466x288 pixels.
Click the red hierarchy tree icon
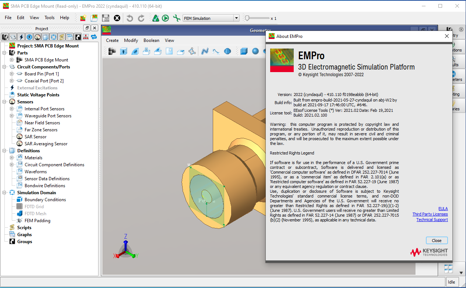click(x=86, y=37)
